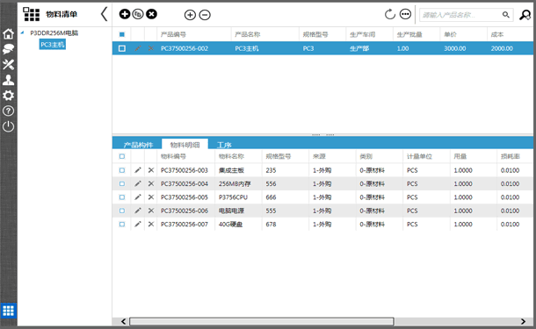Delete the PC37500256-002 product row

[151, 48]
